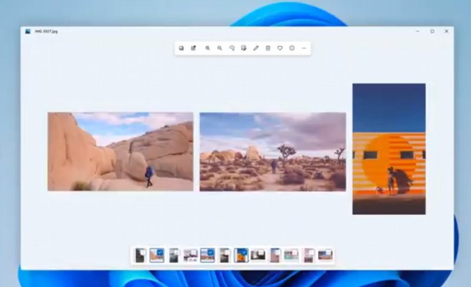
Task: Click the first icon in the photo toolbar
Action: [x=182, y=48]
